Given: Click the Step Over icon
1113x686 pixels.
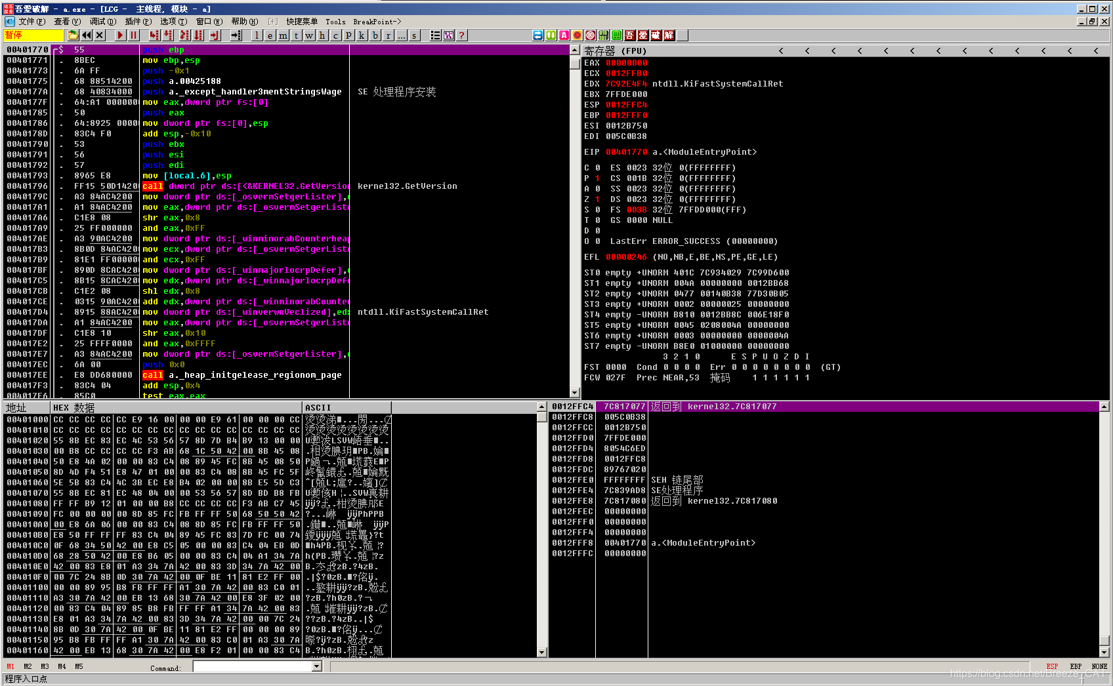Looking at the screenshot, I should click(169, 35).
